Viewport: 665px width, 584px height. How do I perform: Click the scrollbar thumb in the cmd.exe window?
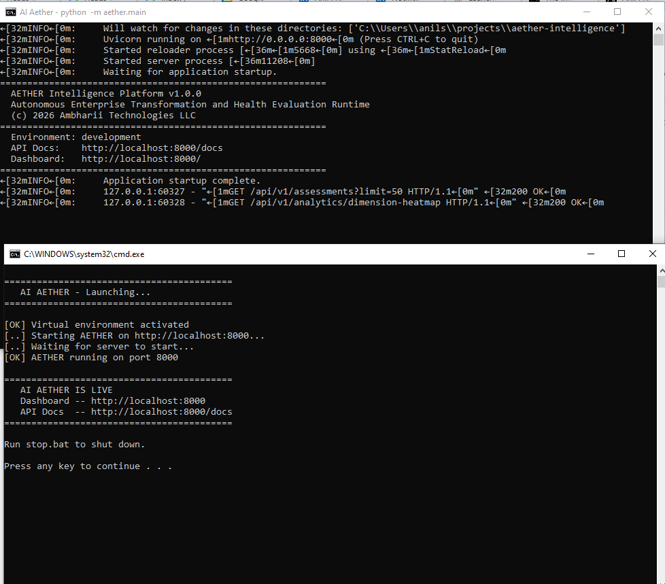[661, 281]
